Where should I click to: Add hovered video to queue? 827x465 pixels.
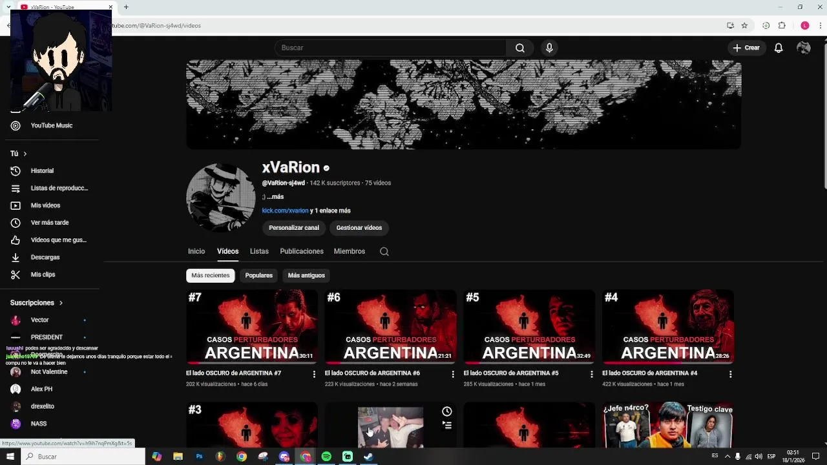446,425
